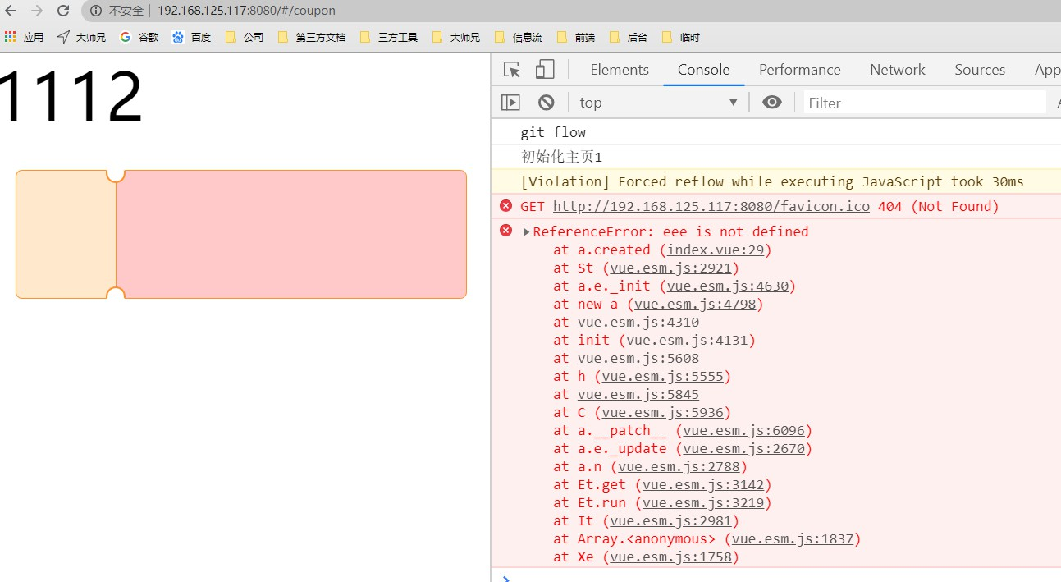The height and width of the screenshot is (582, 1061).
Task: Clear the console output
Action: (x=546, y=102)
